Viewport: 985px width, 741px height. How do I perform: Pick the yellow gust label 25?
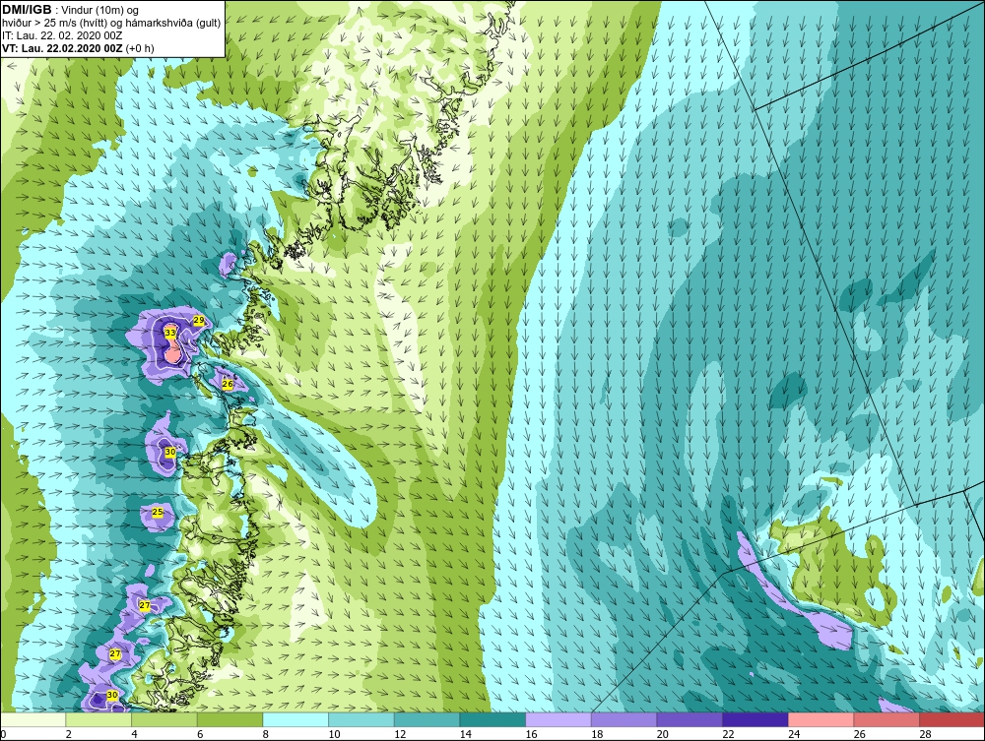(x=158, y=513)
